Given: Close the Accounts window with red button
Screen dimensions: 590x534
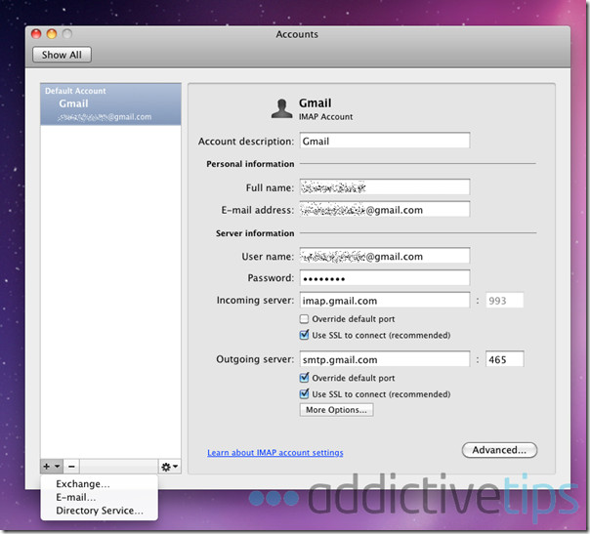Looking at the screenshot, I should [x=36, y=34].
